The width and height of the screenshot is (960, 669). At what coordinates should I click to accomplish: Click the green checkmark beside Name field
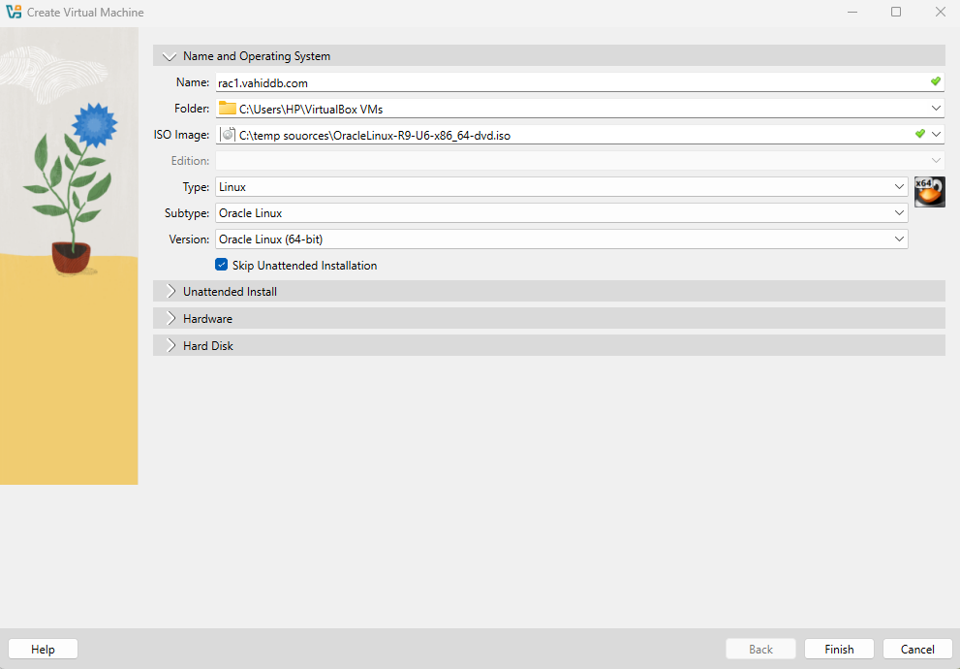pyautogui.click(x=935, y=82)
